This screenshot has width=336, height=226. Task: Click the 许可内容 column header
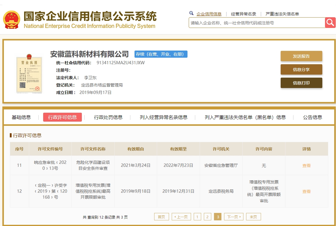(264, 149)
